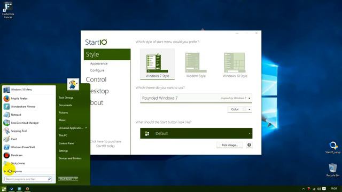342x192 pixels.
Task: Open Snipping Tool from start menu
Action: click(x=29, y=131)
